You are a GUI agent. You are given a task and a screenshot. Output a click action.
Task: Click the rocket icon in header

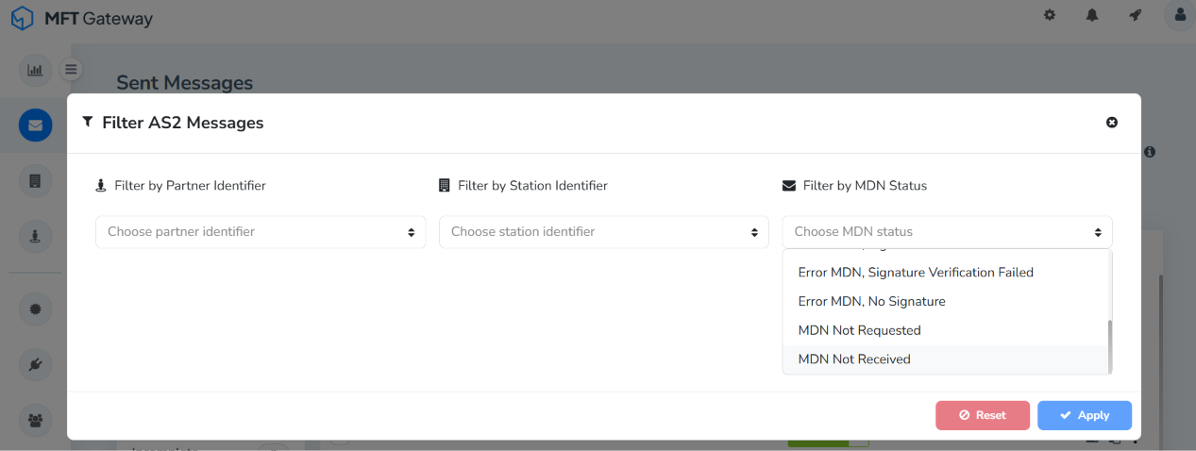click(x=1136, y=15)
